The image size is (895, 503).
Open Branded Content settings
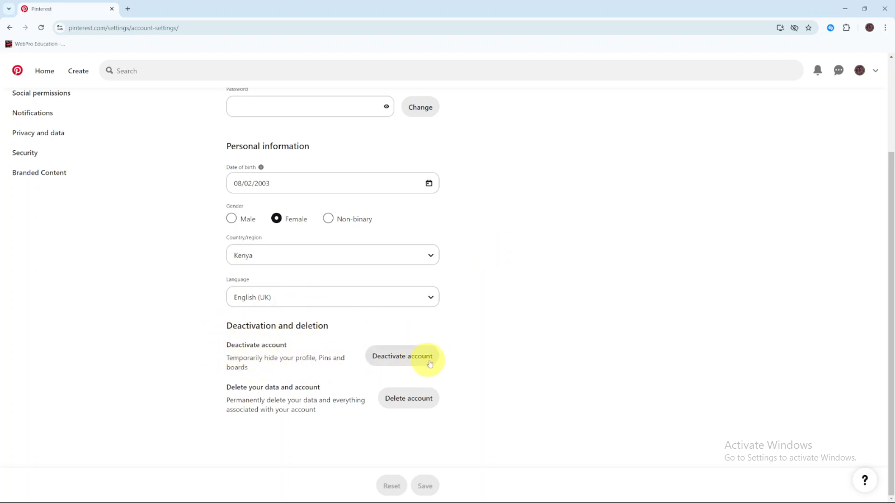pyautogui.click(x=39, y=173)
